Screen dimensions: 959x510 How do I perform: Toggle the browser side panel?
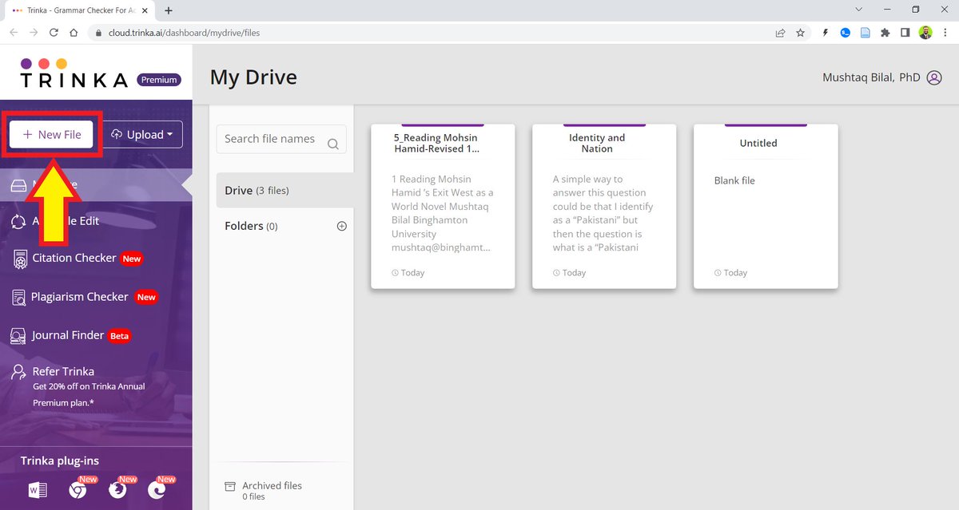(905, 33)
